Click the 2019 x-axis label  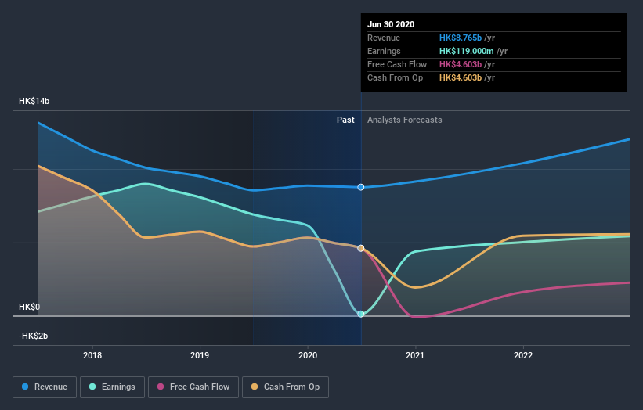point(200,355)
